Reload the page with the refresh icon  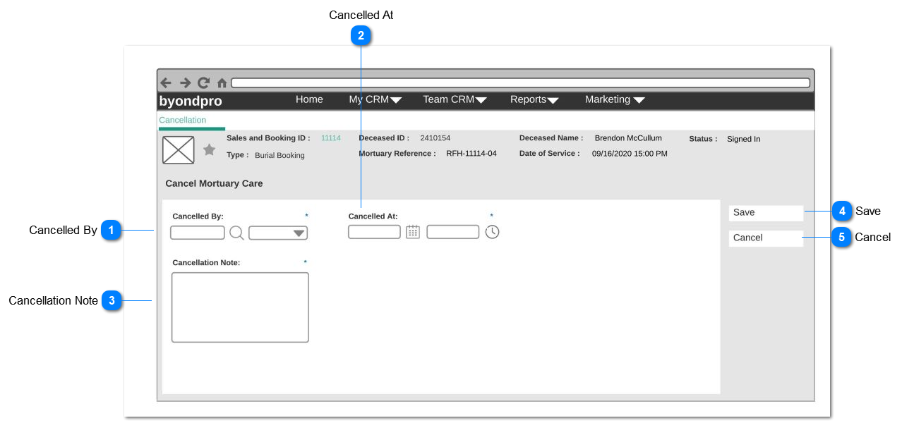pos(203,82)
